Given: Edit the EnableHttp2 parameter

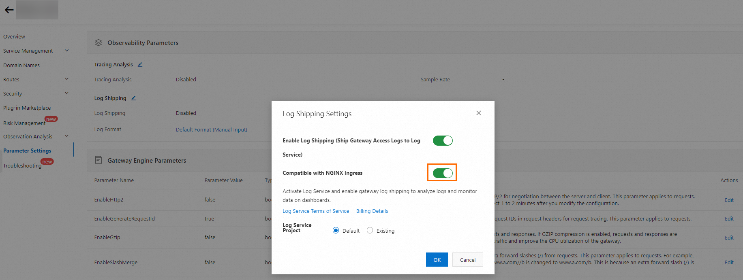Looking at the screenshot, I should tap(729, 200).
